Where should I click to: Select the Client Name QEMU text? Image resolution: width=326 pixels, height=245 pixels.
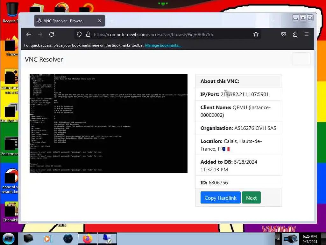click(x=235, y=111)
